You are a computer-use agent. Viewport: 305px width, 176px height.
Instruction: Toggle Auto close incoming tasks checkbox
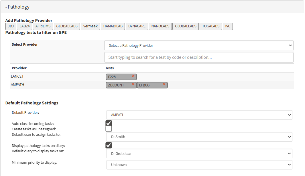109,123
